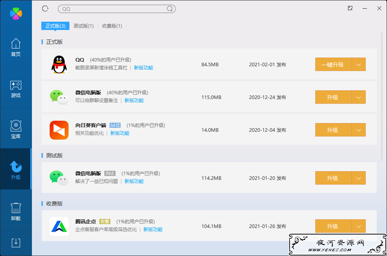Click the 测试版 section heading
The height and width of the screenshot is (256, 387).
click(54, 155)
